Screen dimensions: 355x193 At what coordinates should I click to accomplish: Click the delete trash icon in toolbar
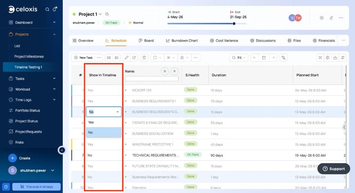(144, 58)
